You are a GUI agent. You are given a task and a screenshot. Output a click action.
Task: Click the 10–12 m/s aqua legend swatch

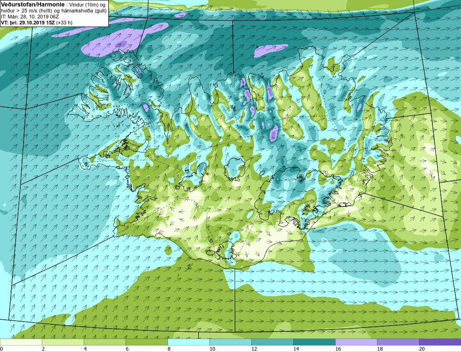[230, 342]
